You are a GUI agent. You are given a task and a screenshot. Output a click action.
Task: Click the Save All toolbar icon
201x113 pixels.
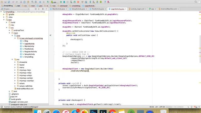tap(5, 2)
